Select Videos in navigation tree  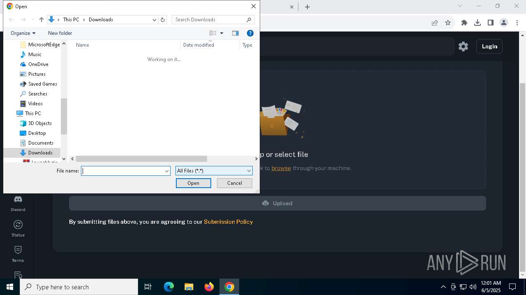point(31,104)
